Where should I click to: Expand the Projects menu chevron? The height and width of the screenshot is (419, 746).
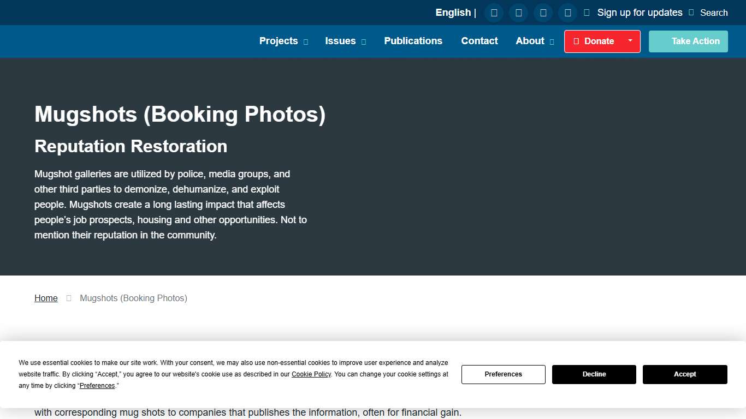[x=306, y=42]
